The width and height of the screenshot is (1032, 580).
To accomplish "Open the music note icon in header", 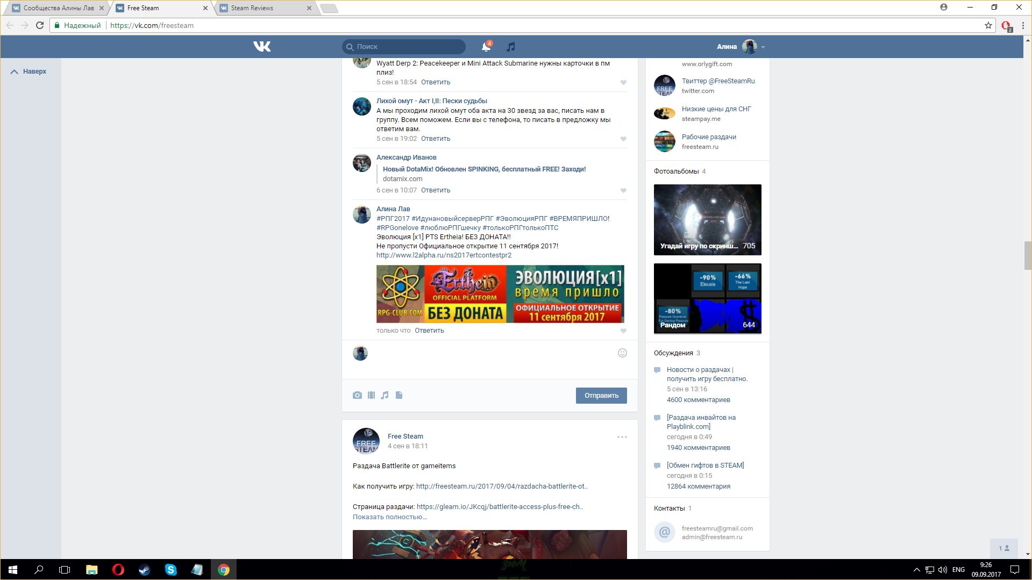I will coord(511,47).
